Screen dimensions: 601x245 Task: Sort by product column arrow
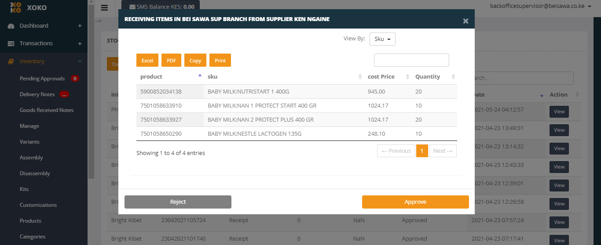tap(200, 75)
